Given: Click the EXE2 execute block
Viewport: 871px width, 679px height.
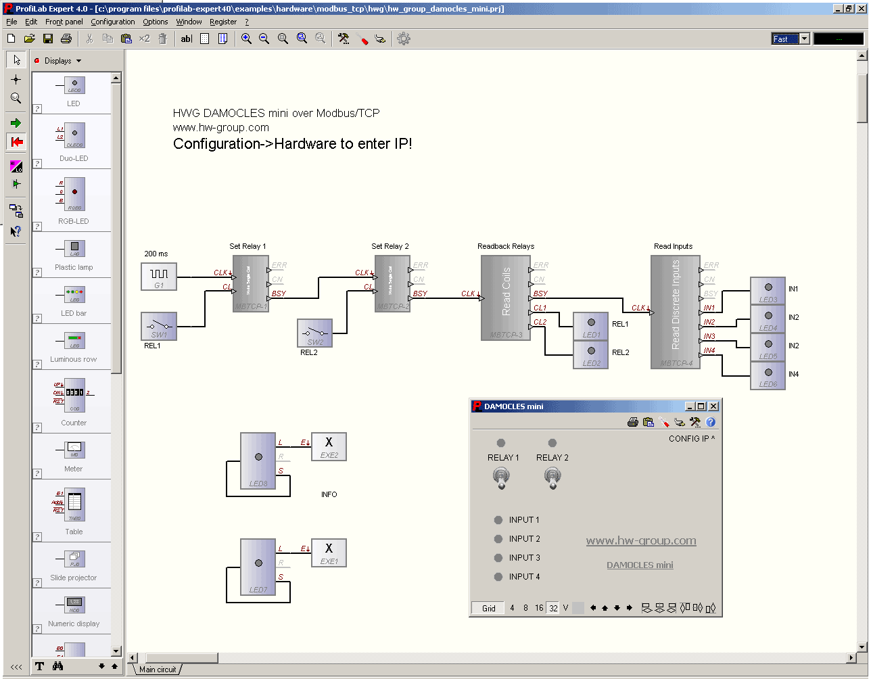Looking at the screenshot, I should pyautogui.click(x=329, y=447).
